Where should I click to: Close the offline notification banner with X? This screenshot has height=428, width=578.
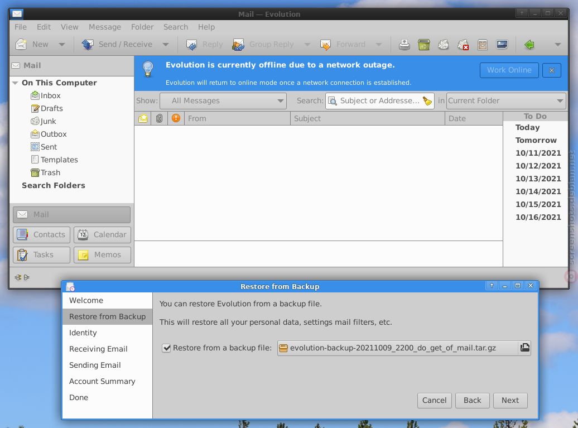[552, 70]
